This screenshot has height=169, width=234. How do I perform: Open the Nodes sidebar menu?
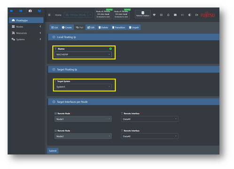[x=26, y=27]
